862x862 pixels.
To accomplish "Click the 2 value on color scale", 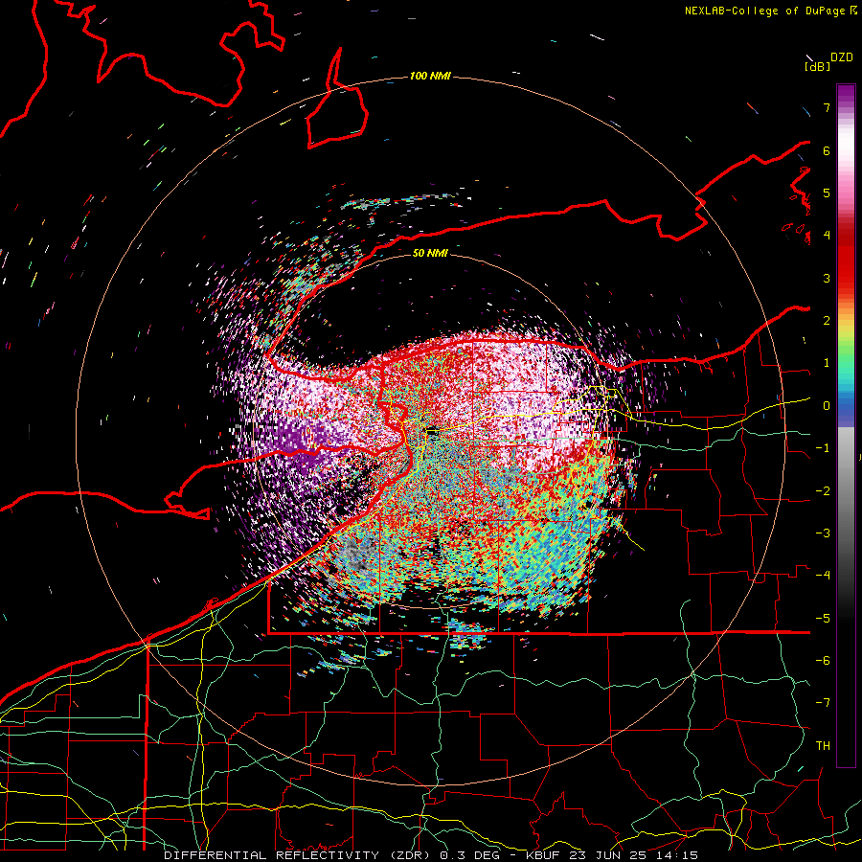I will 827,321.
